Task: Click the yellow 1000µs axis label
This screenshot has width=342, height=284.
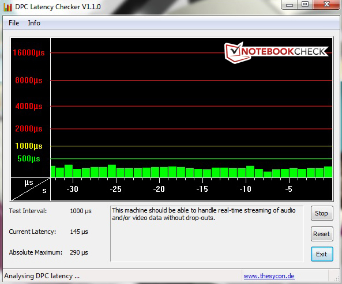Action: click(x=29, y=146)
